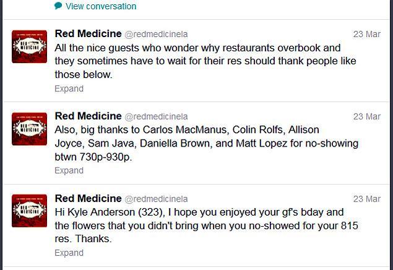Click the Red Medicine avatar on the Carlos MacManus tweet
Viewport: 393px width, 270px height.
29,129
